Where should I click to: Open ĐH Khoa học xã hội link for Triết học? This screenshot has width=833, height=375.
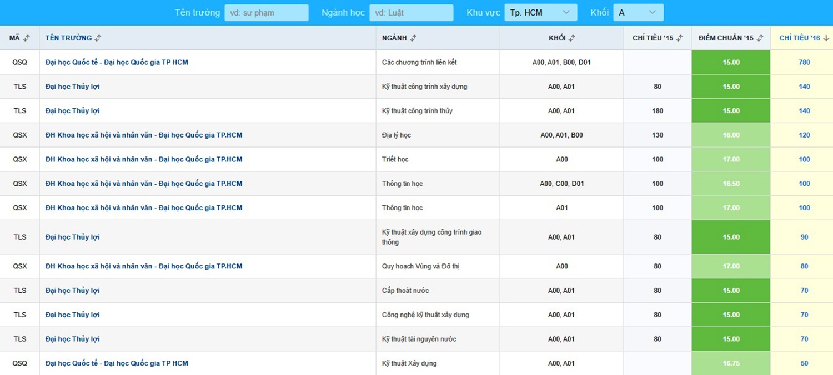(144, 160)
